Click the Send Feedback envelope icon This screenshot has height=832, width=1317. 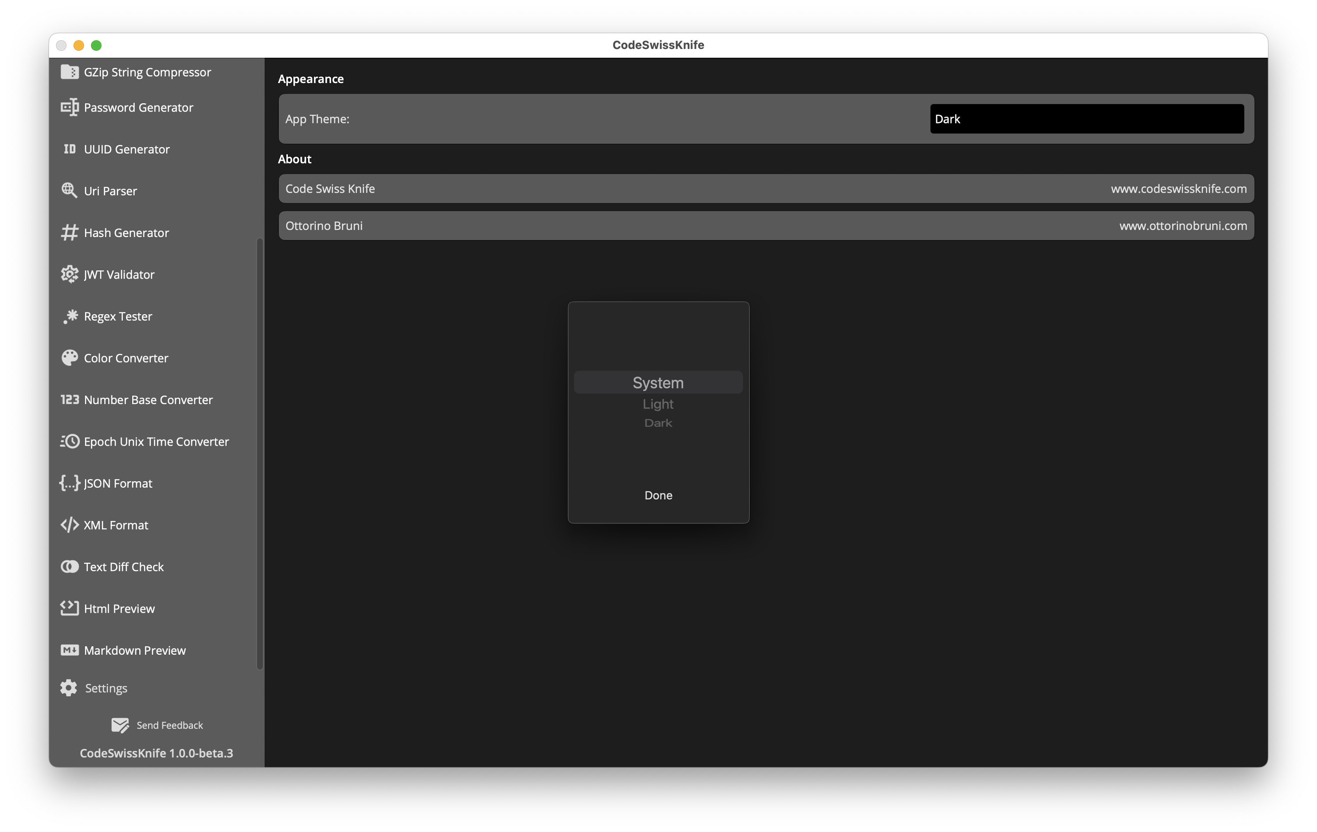pyautogui.click(x=120, y=725)
